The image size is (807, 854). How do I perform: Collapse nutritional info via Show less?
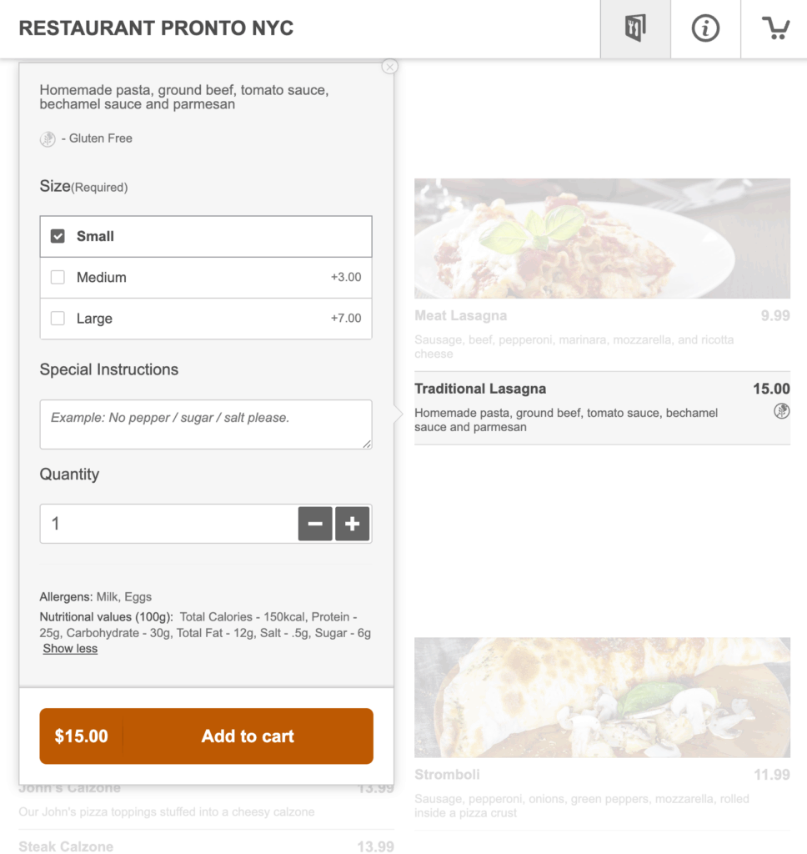[x=70, y=649]
